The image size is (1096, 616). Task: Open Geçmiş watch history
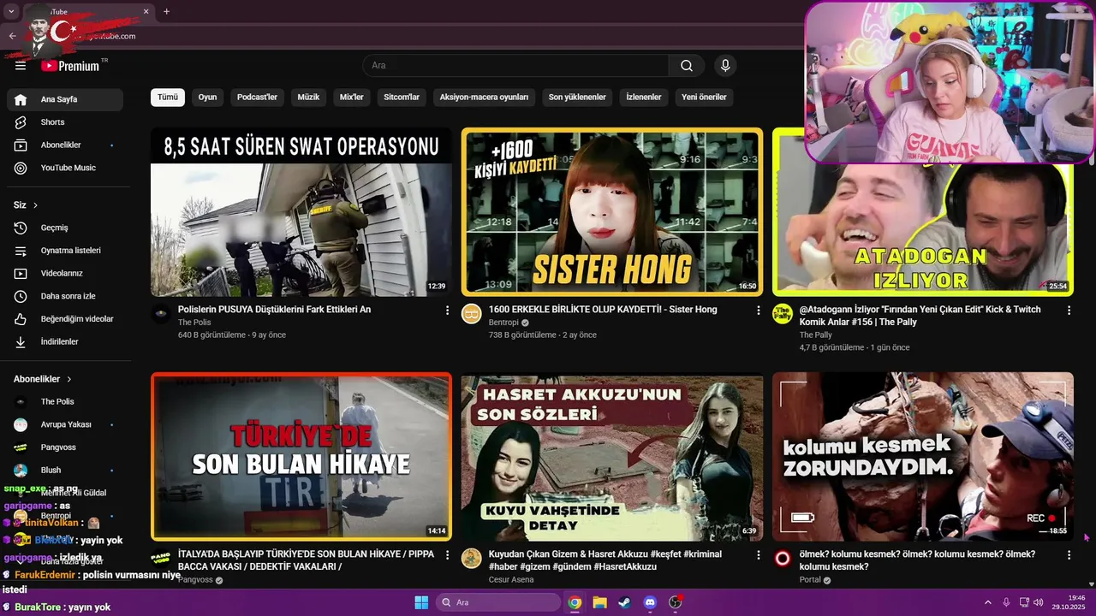tap(65, 228)
